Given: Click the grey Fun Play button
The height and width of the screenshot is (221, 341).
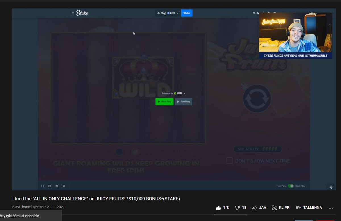Looking at the screenshot, I should pos(183,102).
